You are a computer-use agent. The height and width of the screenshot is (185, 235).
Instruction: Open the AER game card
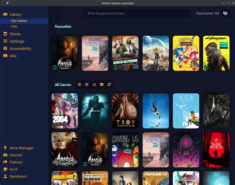point(186,111)
